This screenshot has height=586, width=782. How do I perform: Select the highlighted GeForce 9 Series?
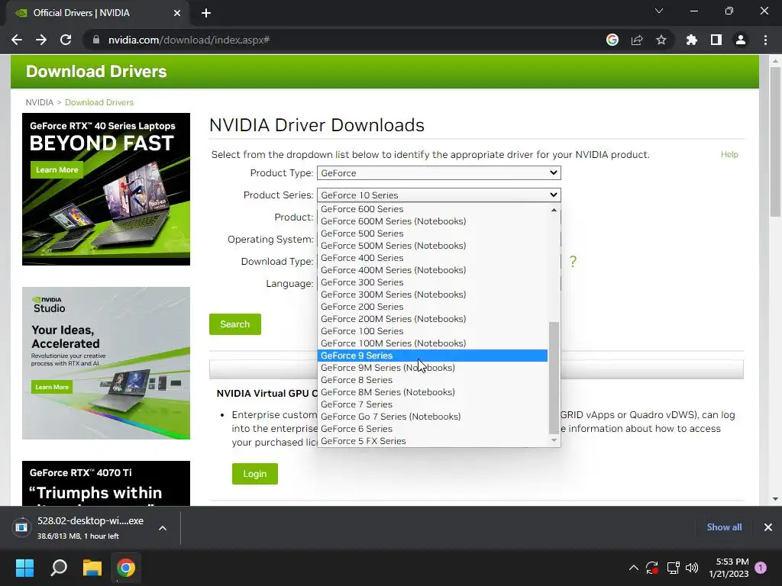[432, 356]
